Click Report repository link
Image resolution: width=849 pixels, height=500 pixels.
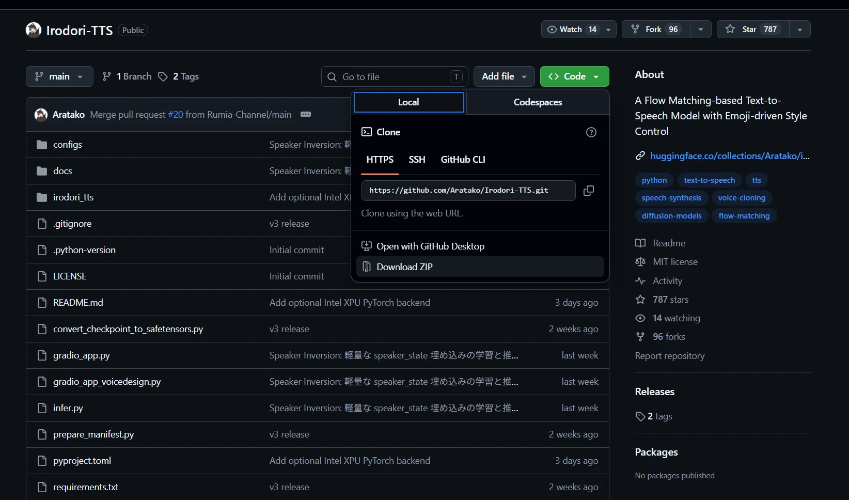click(670, 356)
